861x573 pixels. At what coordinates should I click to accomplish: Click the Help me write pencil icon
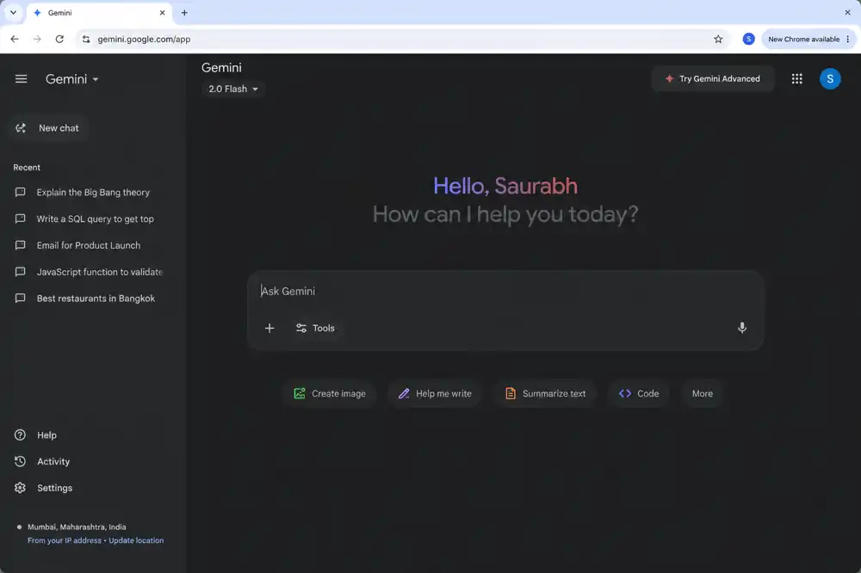[x=404, y=393]
